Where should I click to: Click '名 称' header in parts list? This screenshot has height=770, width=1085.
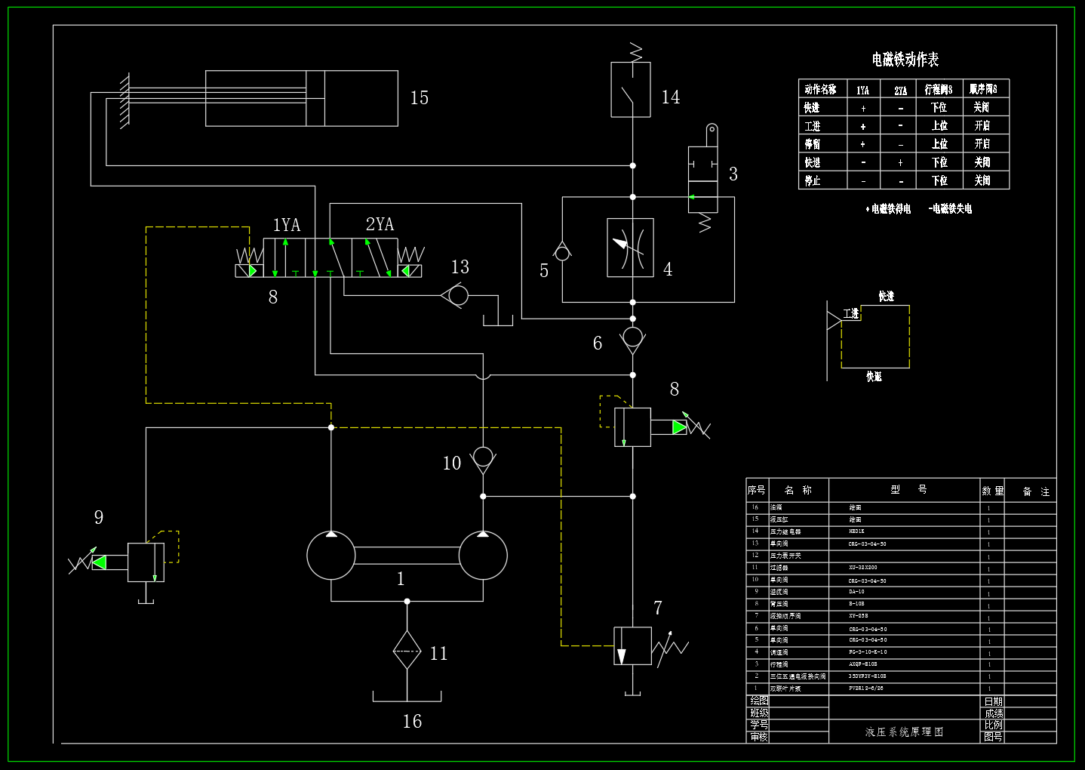(798, 490)
